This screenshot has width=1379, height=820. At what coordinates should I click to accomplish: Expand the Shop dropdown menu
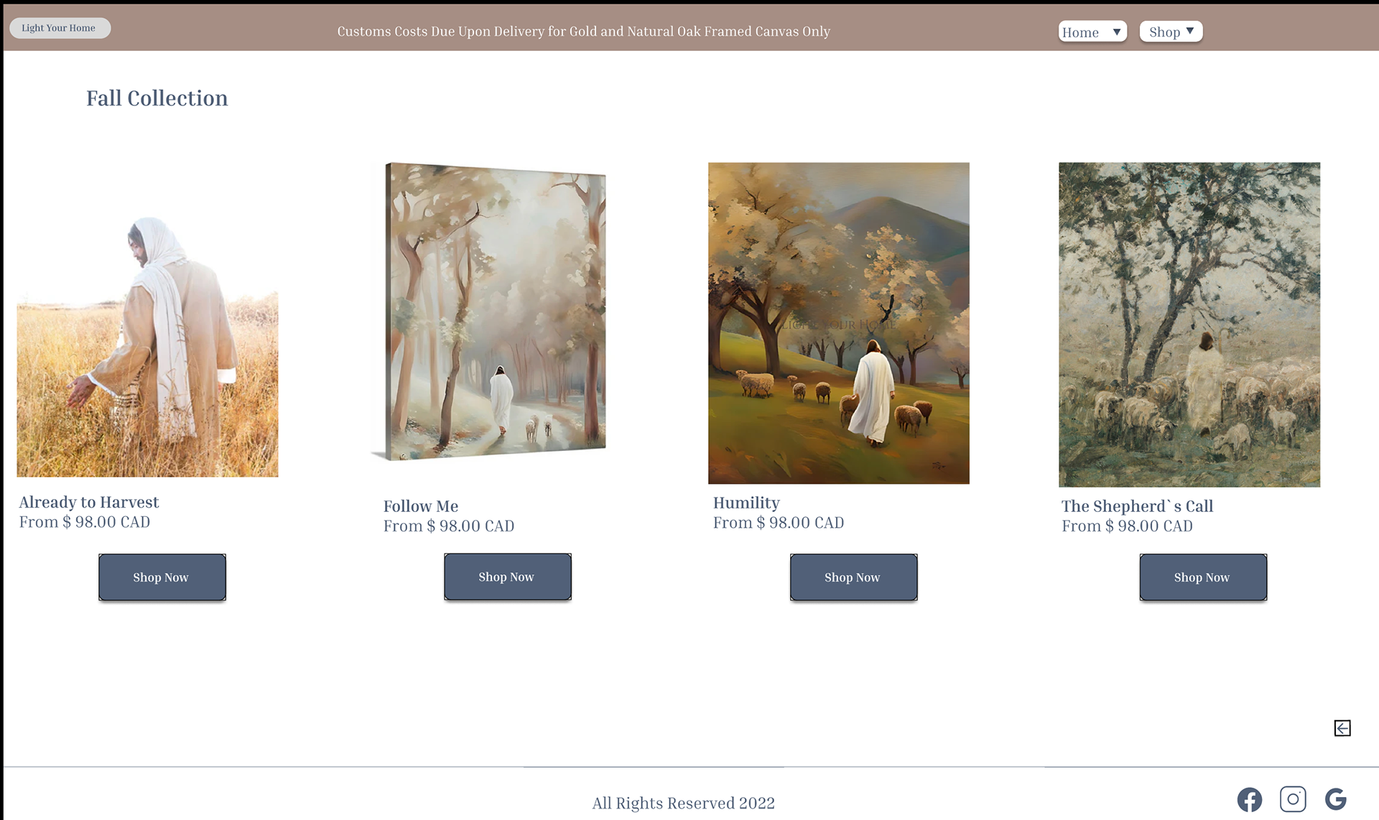(x=1171, y=32)
